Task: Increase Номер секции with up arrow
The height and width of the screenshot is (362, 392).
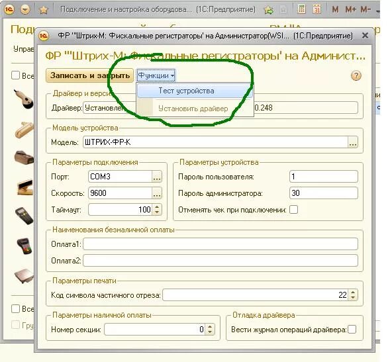Action: (210, 327)
